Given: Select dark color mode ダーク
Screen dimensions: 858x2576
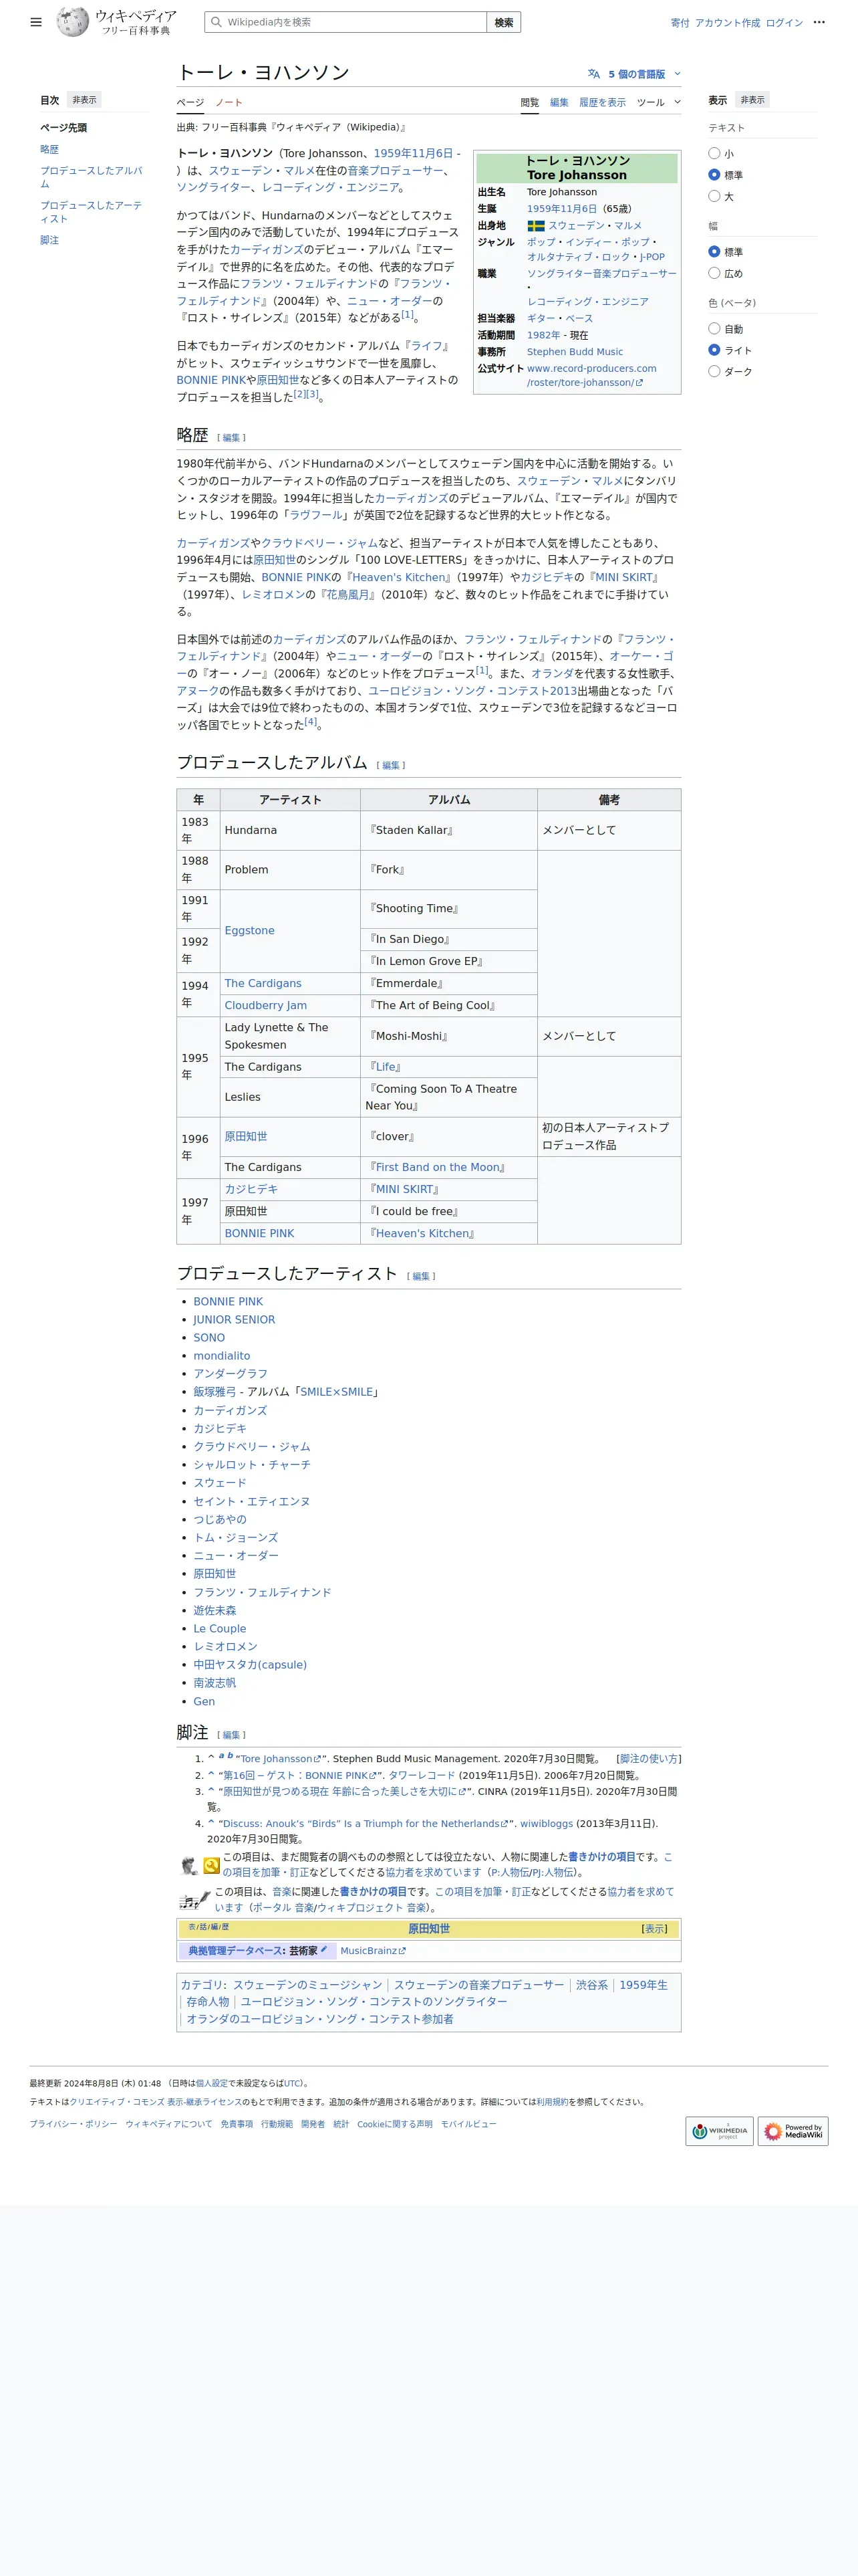Looking at the screenshot, I should point(714,371).
